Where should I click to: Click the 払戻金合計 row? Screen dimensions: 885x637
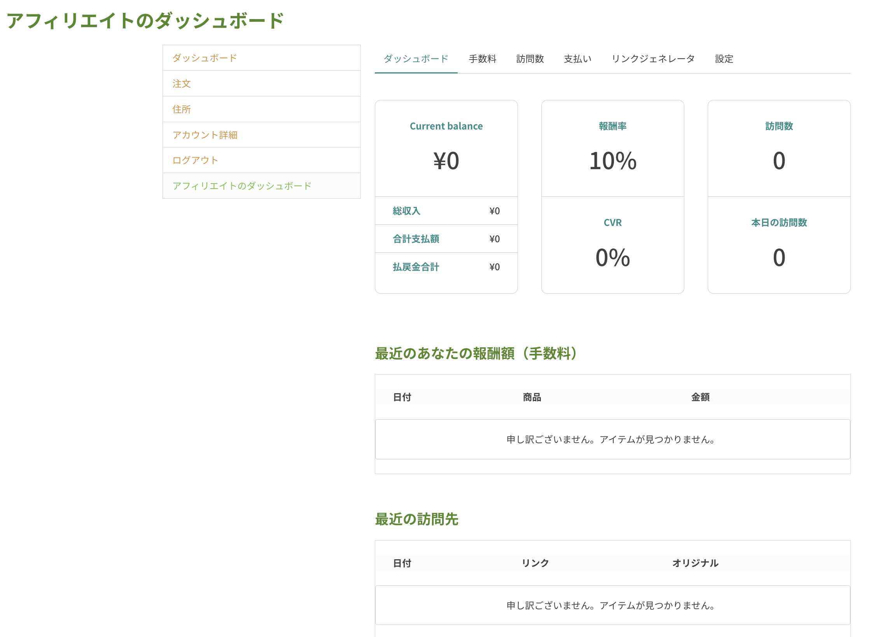(x=446, y=267)
